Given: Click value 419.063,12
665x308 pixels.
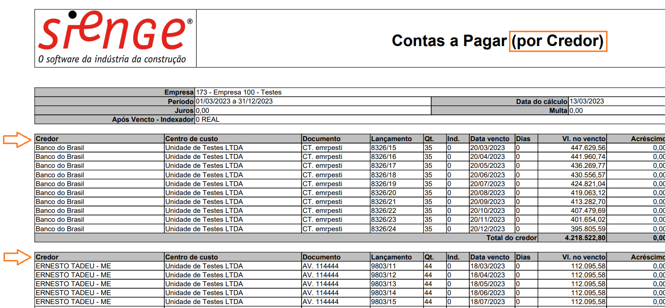Looking at the screenshot, I should (x=588, y=193).
